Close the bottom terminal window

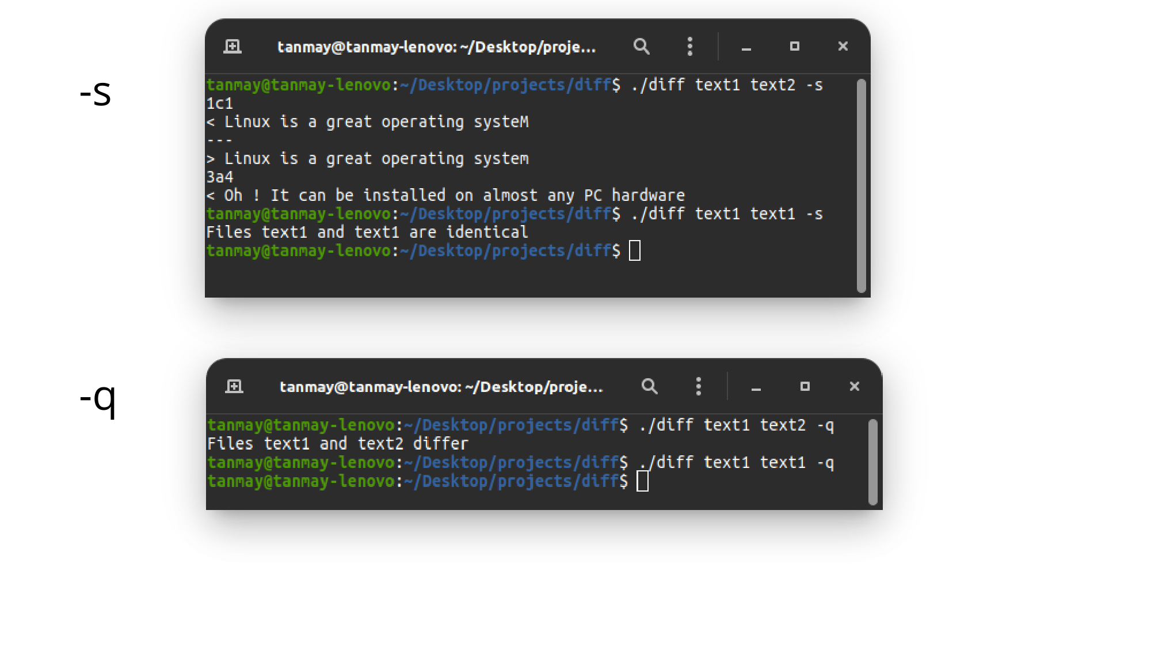(x=854, y=386)
